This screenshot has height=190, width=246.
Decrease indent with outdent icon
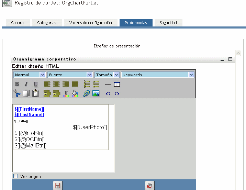pos(47,93)
